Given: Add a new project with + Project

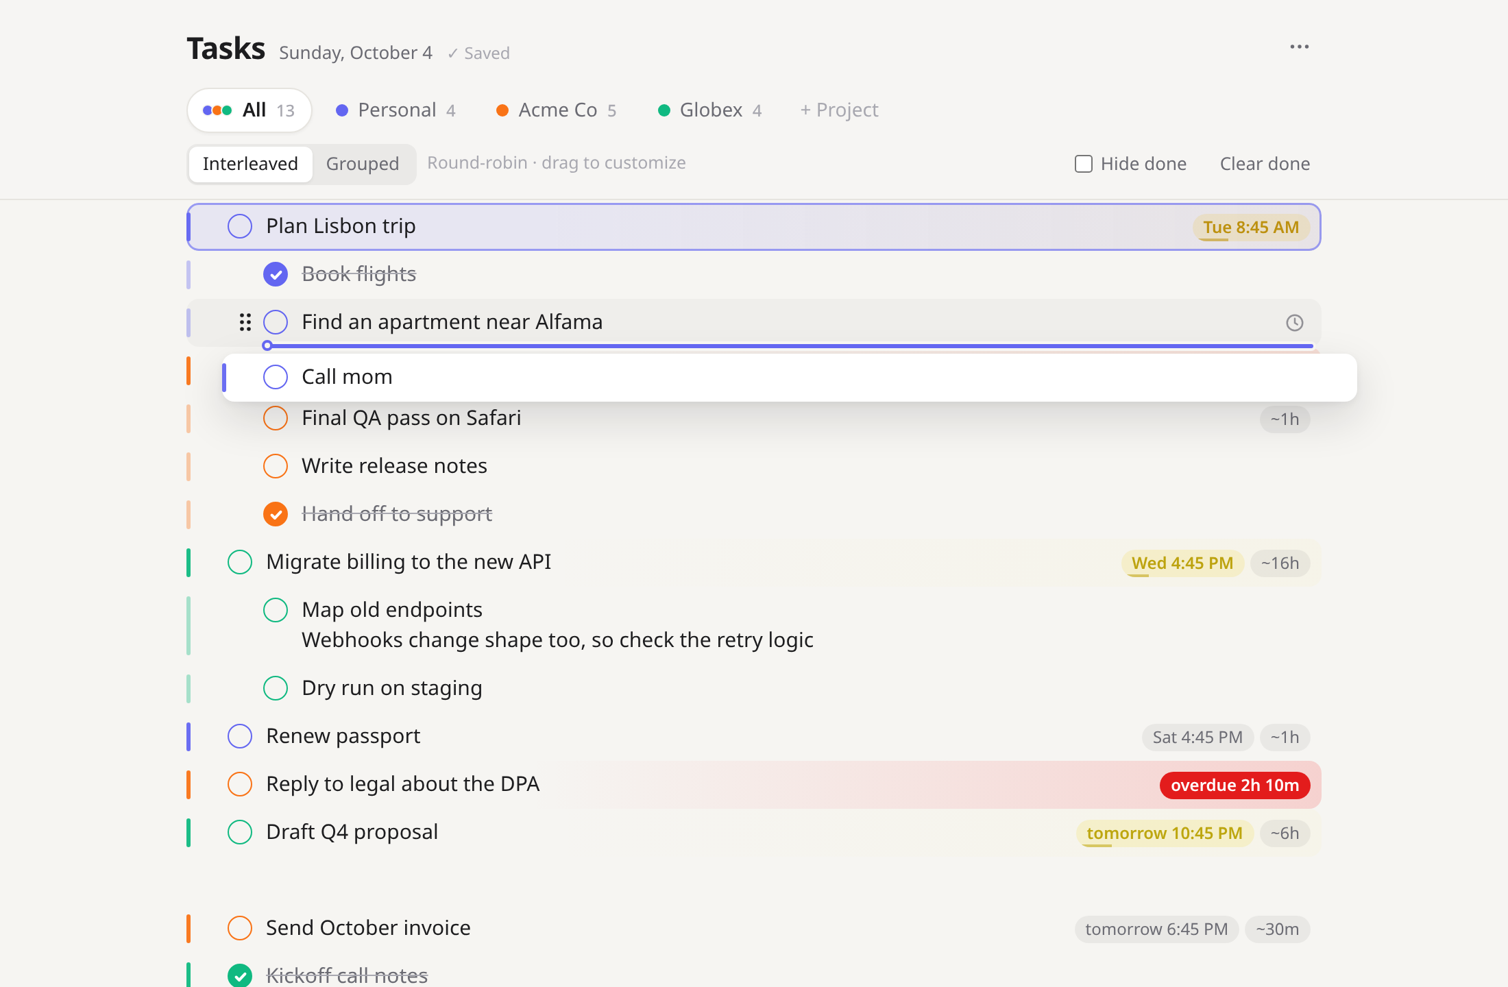Looking at the screenshot, I should (x=840, y=110).
